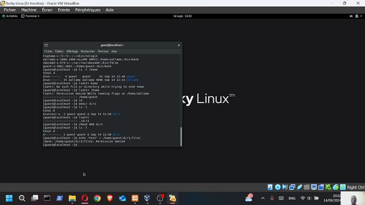Switch to the Rocky Linux VM taskbar icon
This screenshot has width=365, height=205.
pyautogui.click(x=172, y=198)
